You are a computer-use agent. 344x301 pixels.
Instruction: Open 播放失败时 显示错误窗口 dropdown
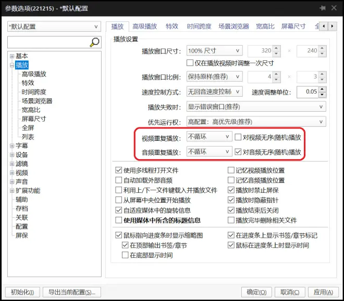[256, 107]
